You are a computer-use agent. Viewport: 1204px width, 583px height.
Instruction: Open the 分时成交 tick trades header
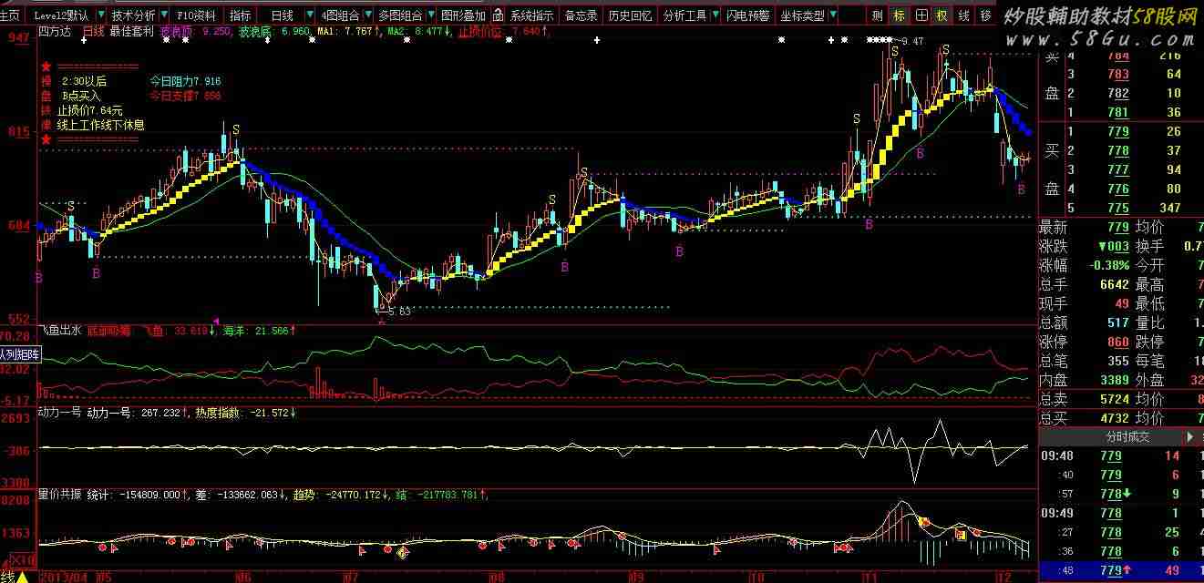pyautogui.click(x=1127, y=437)
